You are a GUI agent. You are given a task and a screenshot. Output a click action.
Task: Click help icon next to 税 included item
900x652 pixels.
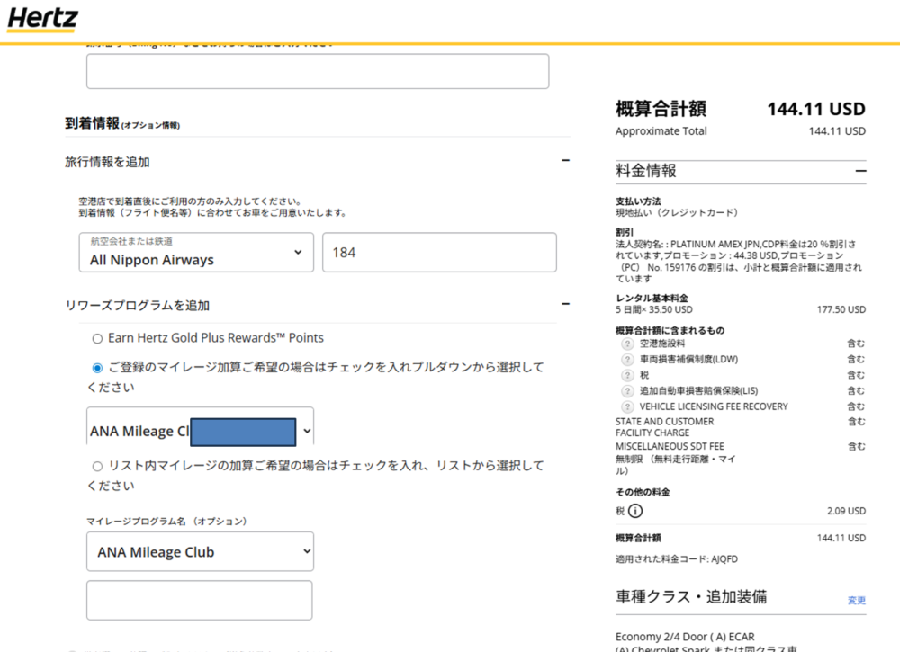pyautogui.click(x=627, y=375)
